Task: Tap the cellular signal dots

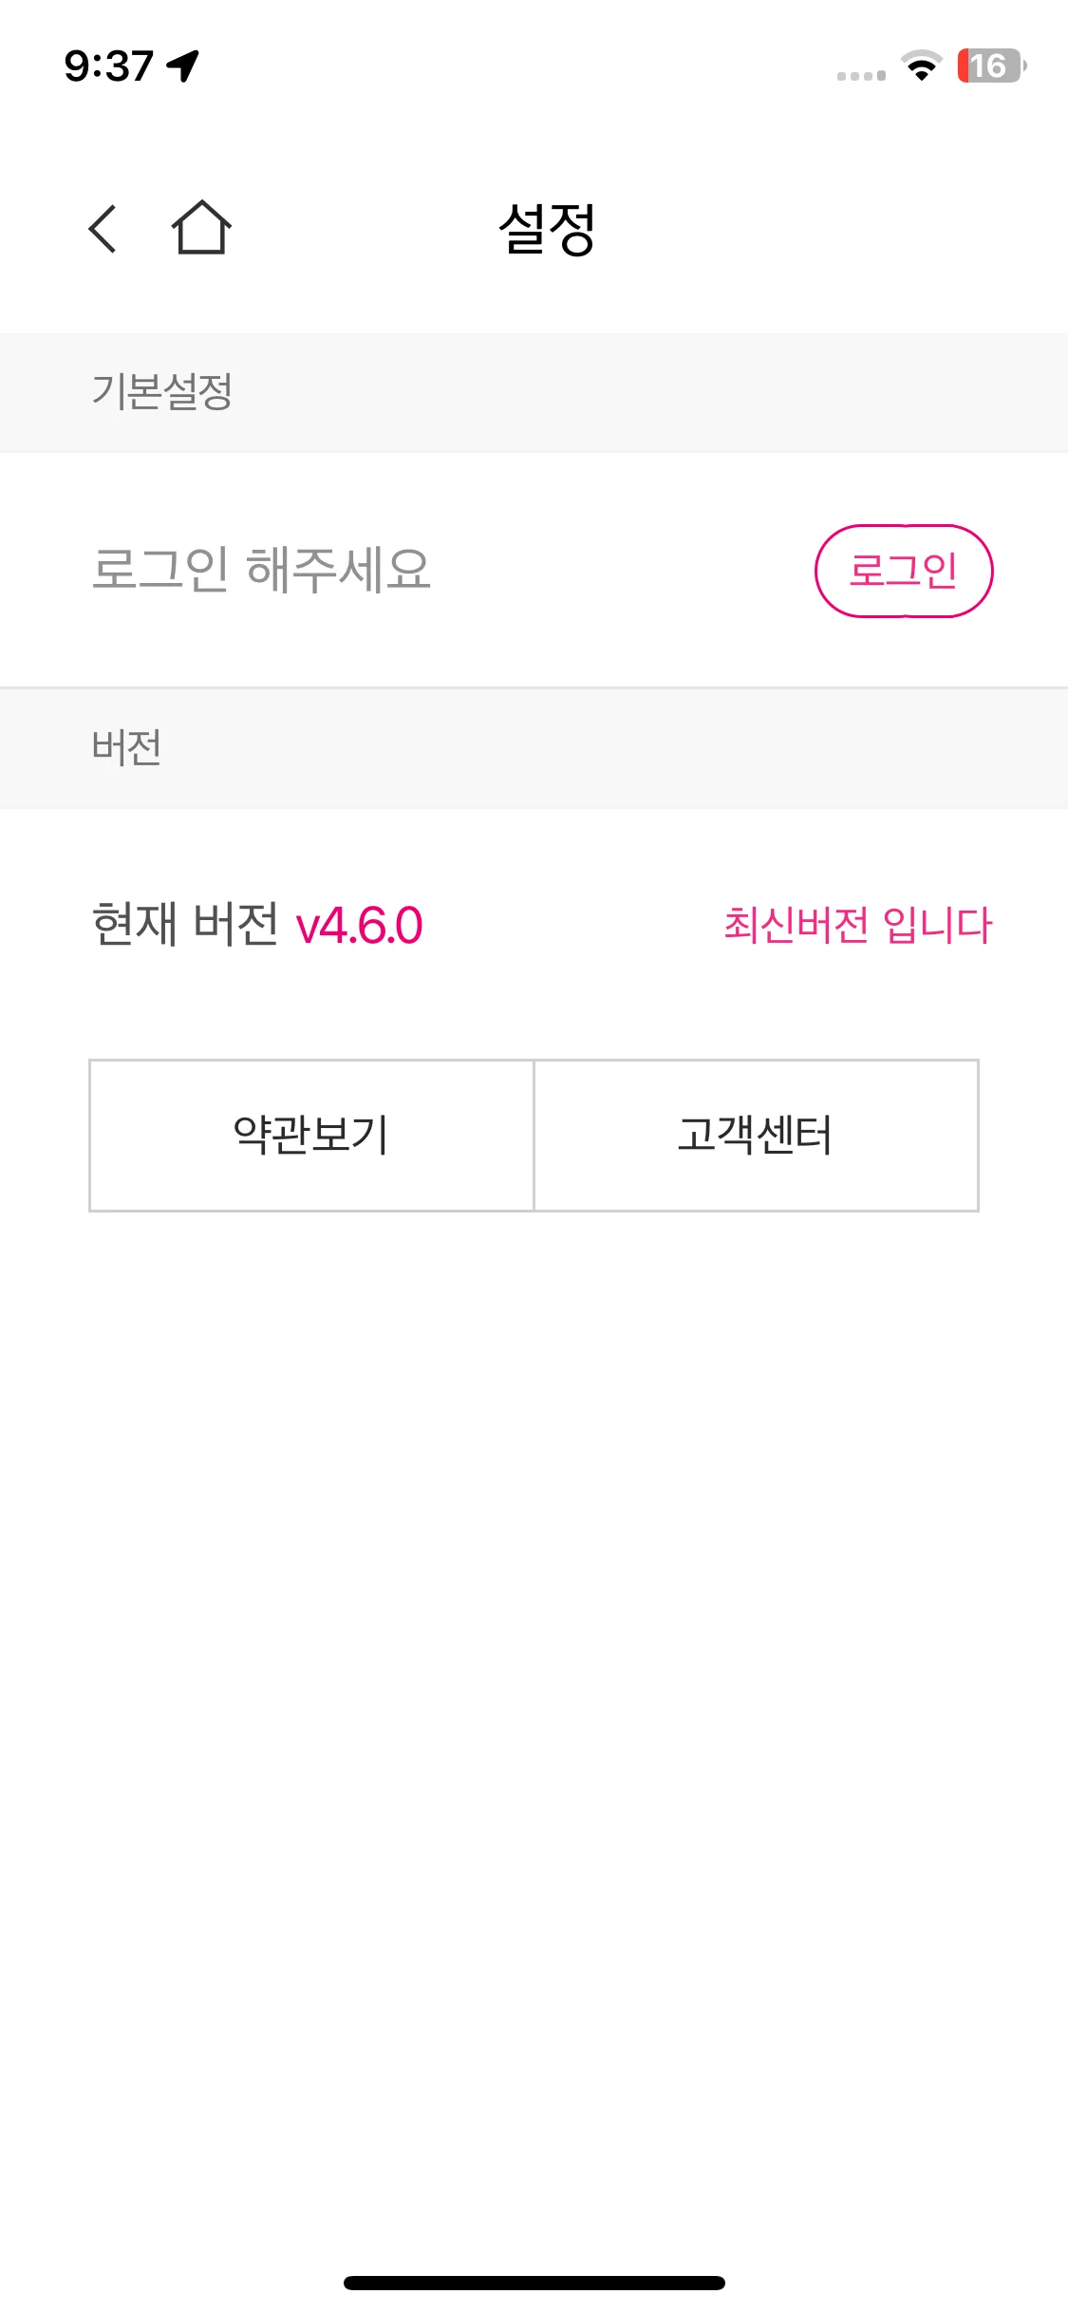Action: [861, 75]
